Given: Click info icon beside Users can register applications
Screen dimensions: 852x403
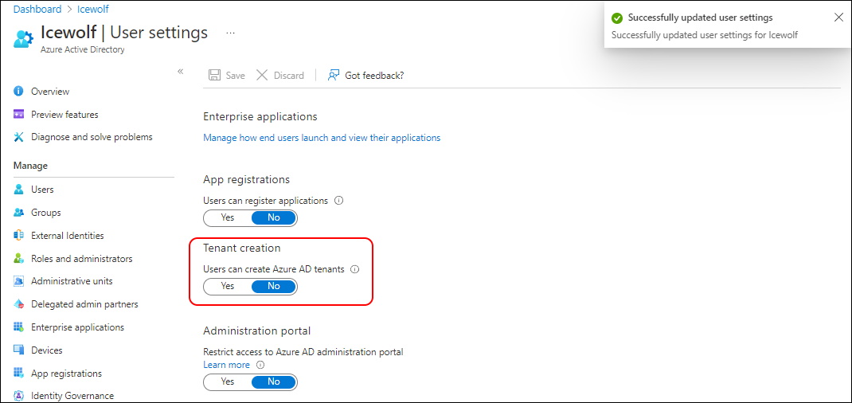Looking at the screenshot, I should point(339,201).
